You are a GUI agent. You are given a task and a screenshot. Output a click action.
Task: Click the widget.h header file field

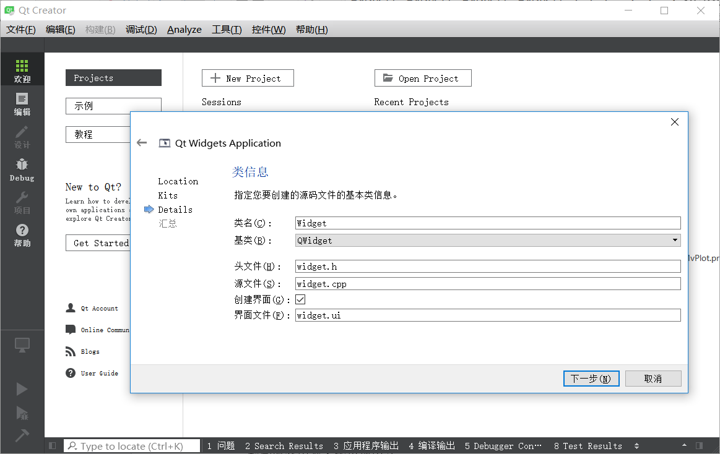(x=488, y=267)
